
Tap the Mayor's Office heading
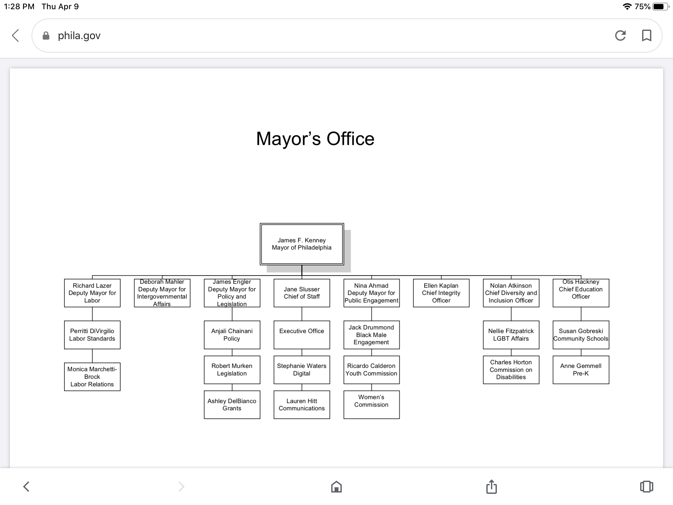(315, 139)
